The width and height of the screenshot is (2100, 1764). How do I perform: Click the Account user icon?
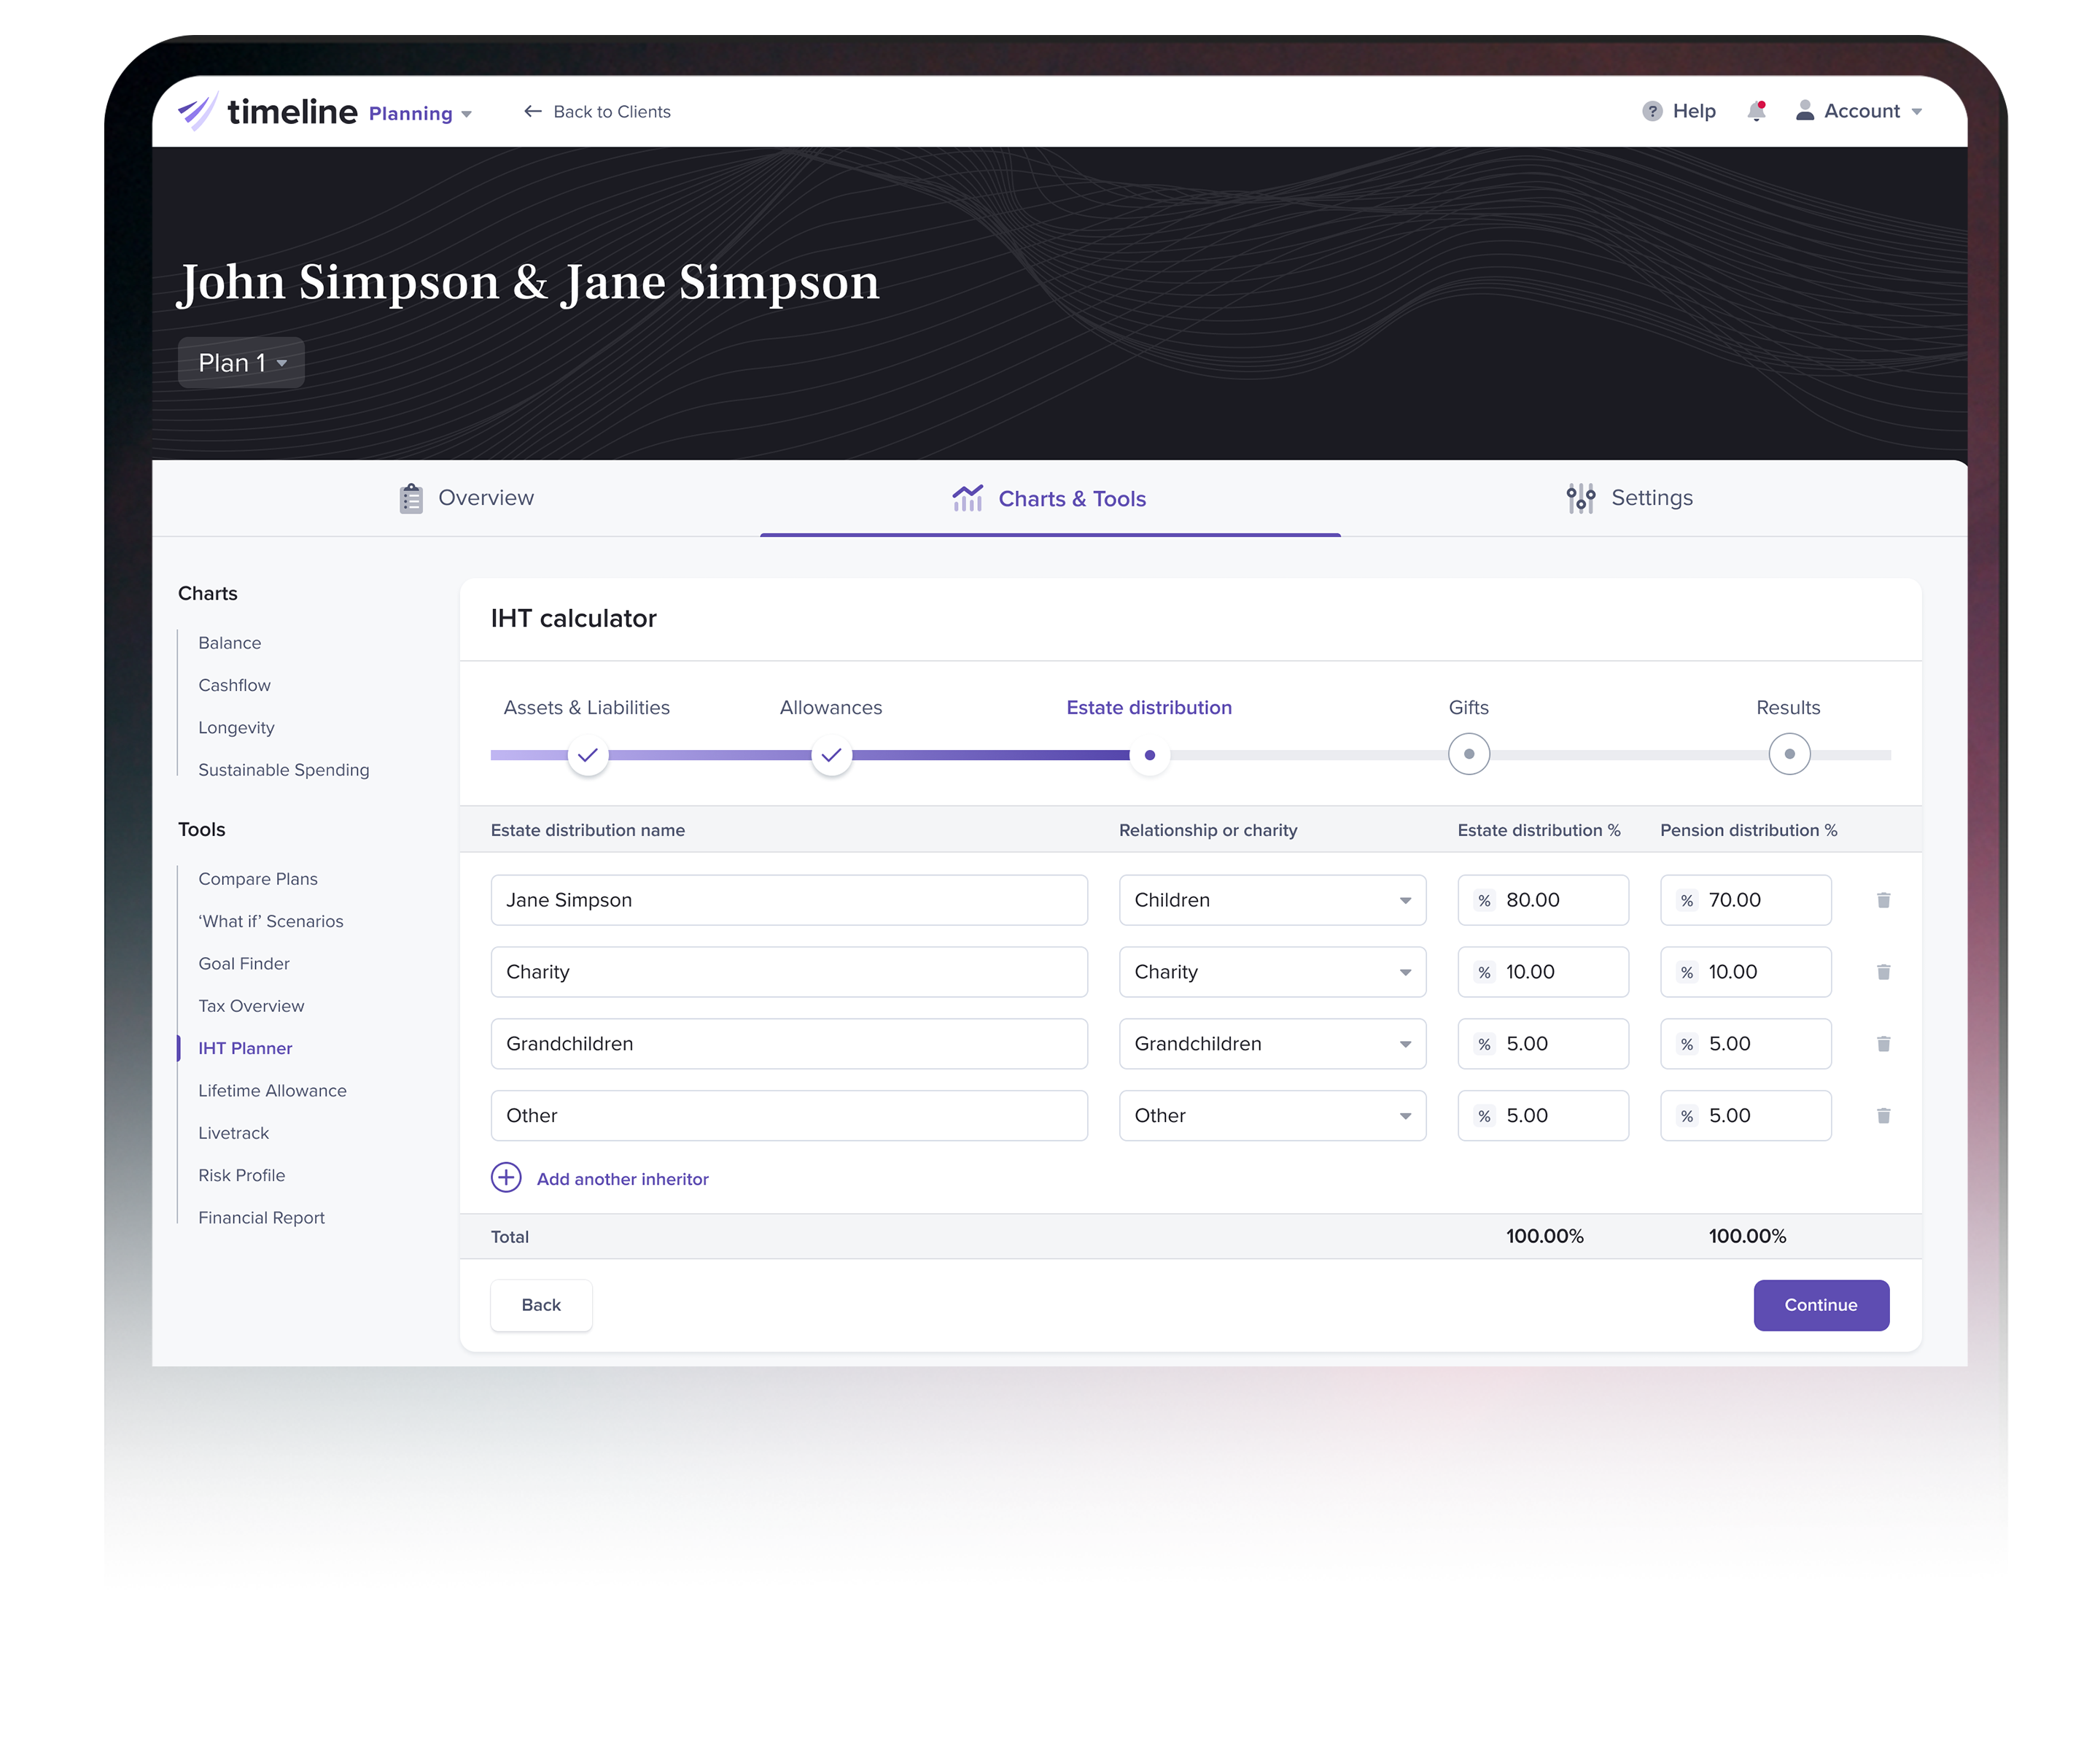tap(1805, 111)
